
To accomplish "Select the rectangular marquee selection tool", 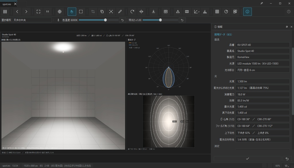I will tap(81, 11).
